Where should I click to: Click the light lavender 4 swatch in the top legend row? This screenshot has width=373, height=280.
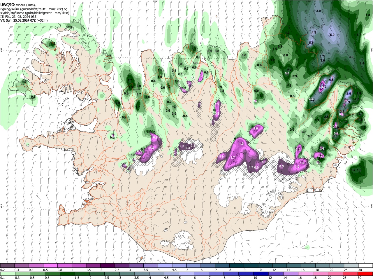coord(165,266)
